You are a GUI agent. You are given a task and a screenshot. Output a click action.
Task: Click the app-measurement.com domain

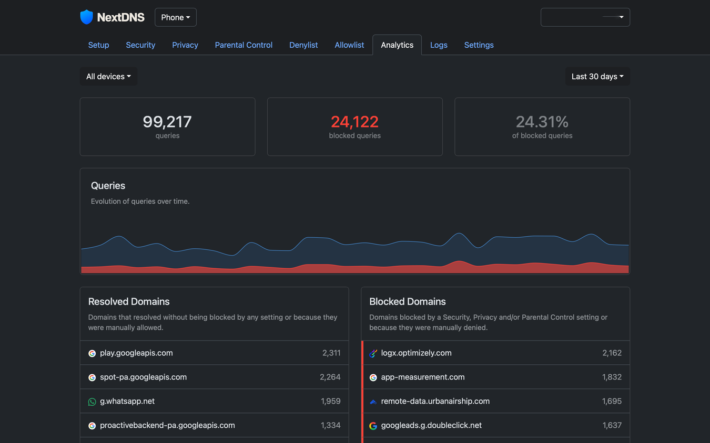click(x=423, y=377)
